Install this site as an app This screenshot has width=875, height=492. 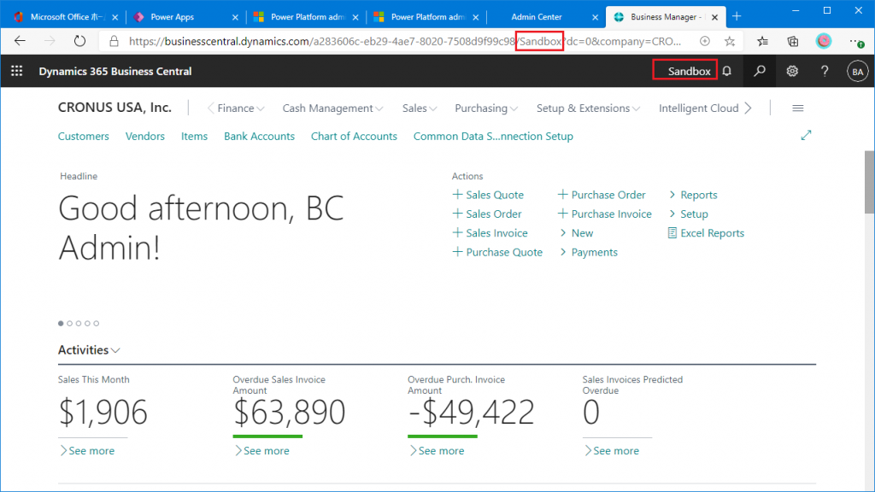[705, 41]
